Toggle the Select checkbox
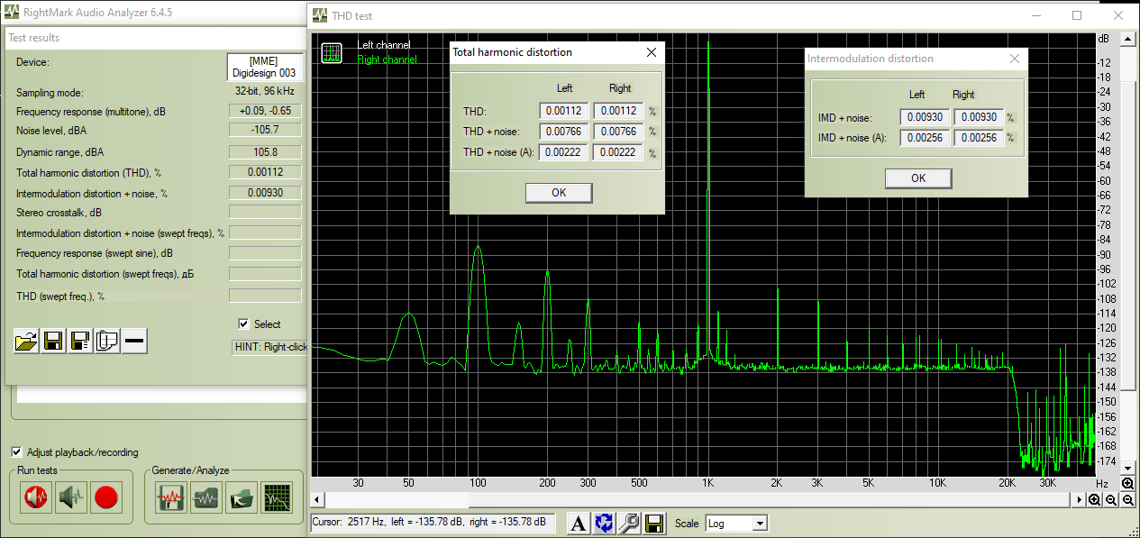The image size is (1140, 538). click(243, 324)
